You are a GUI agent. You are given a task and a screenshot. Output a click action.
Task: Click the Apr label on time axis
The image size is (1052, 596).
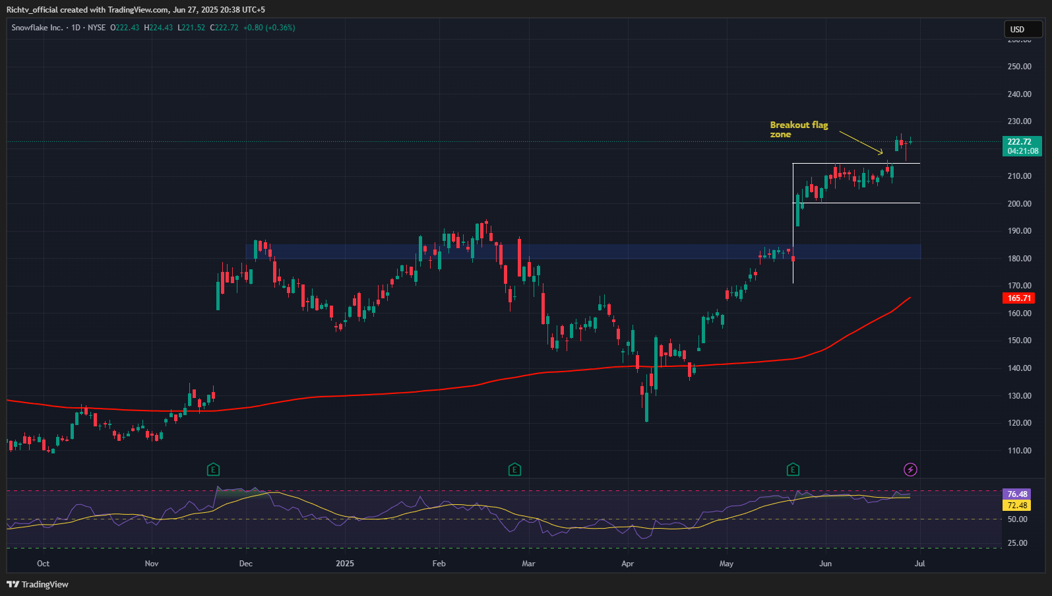pyautogui.click(x=627, y=564)
